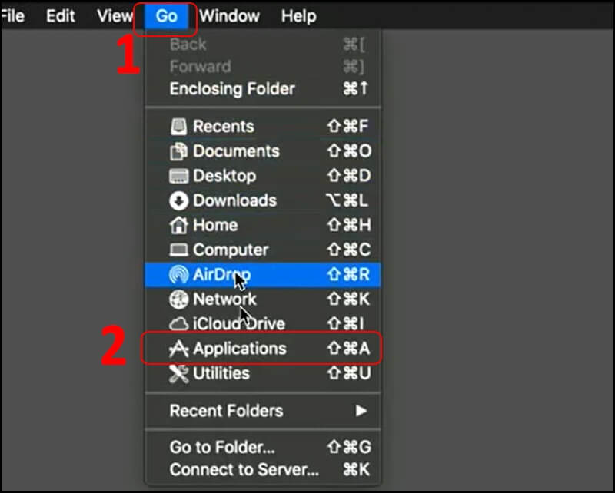
Task: Click the Home house icon
Action: coord(178,225)
